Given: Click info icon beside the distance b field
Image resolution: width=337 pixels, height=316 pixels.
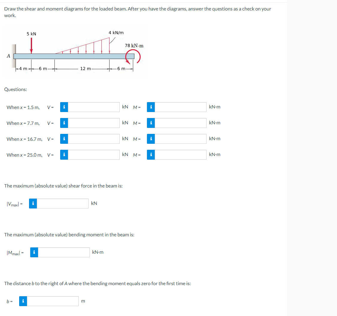Looking at the screenshot, I should click(x=23, y=301).
